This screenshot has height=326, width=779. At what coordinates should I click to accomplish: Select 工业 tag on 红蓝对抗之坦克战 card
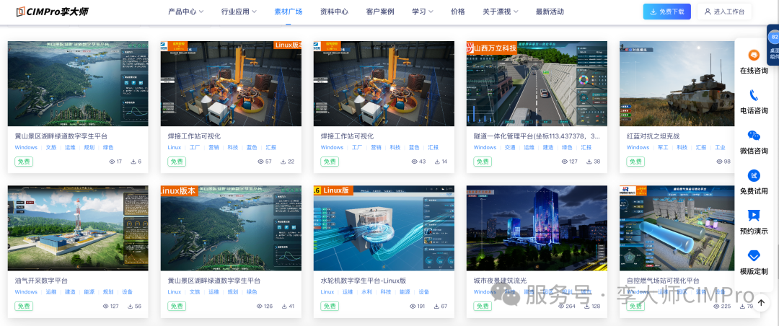pyautogui.click(x=721, y=148)
